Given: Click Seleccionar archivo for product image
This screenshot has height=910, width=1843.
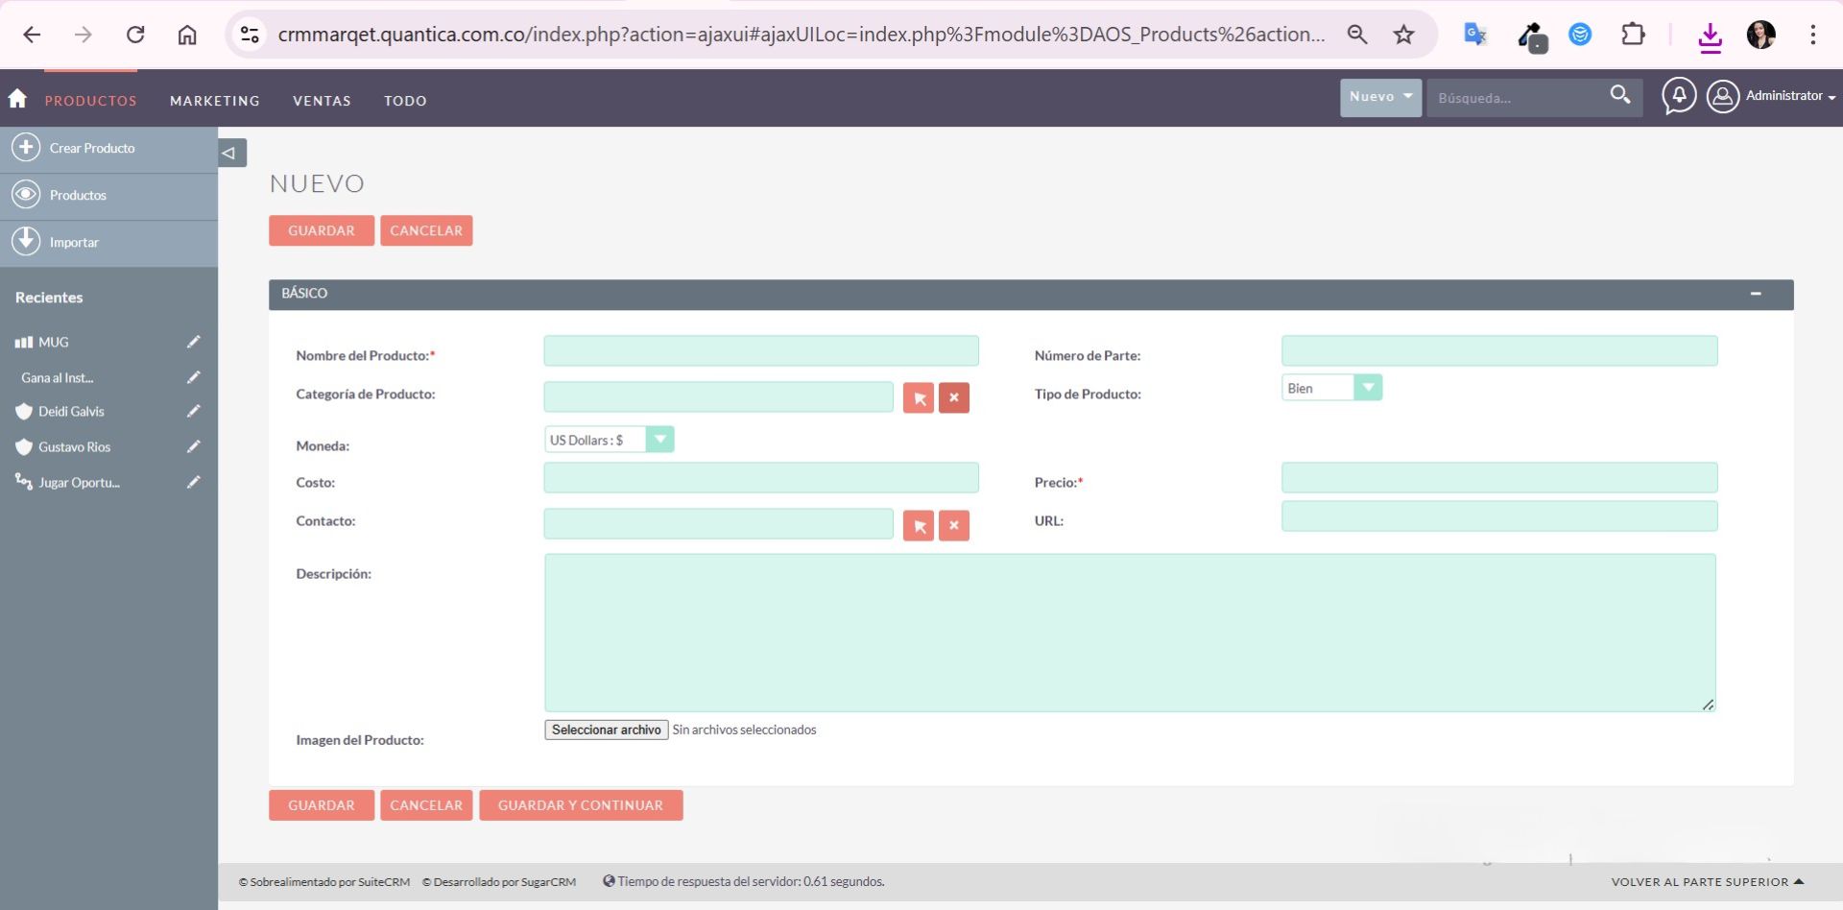Looking at the screenshot, I should pos(606,730).
